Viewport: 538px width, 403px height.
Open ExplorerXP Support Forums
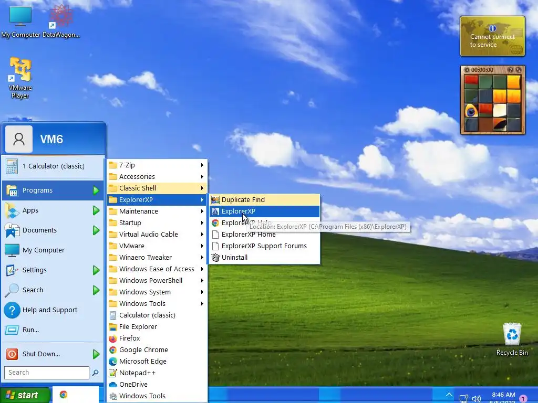[265, 246]
